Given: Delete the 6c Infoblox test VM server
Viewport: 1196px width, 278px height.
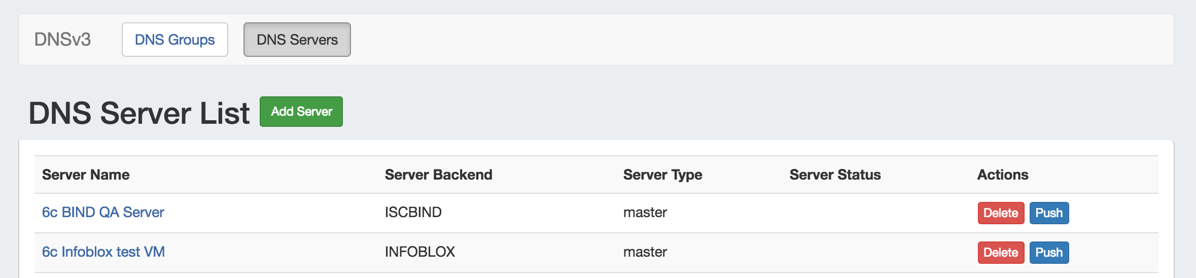Looking at the screenshot, I should pyautogui.click(x=1000, y=253).
